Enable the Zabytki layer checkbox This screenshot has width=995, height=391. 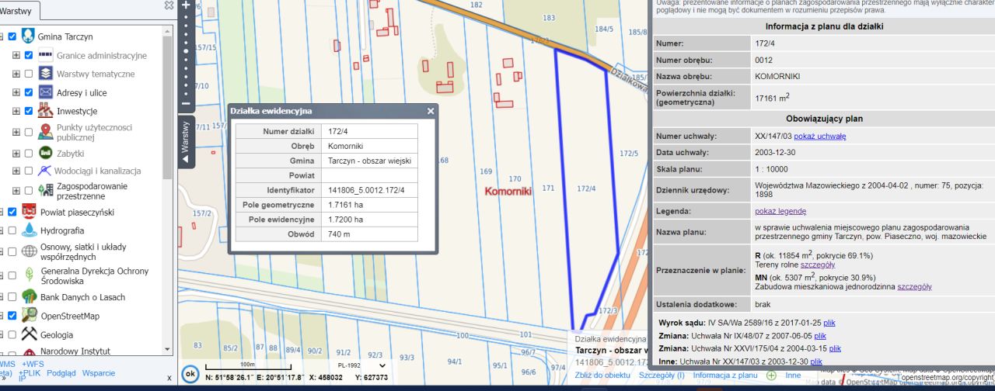pyautogui.click(x=29, y=154)
